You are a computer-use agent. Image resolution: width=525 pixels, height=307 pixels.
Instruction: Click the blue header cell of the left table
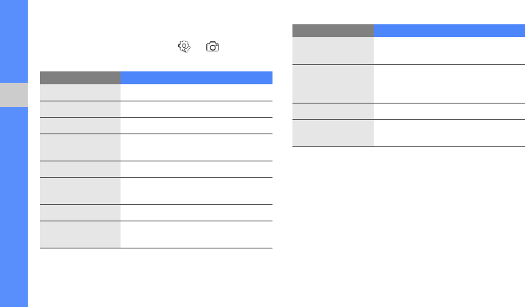[196, 78]
